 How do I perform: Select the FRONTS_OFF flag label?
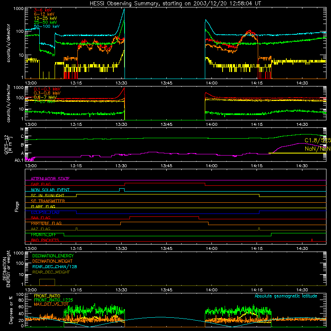coord(43,235)
